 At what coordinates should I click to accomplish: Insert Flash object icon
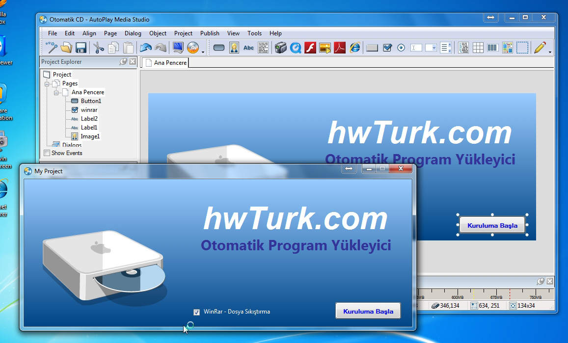coord(310,48)
